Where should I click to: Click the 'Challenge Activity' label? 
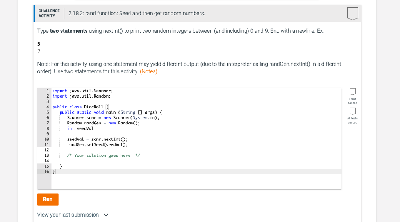click(49, 13)
